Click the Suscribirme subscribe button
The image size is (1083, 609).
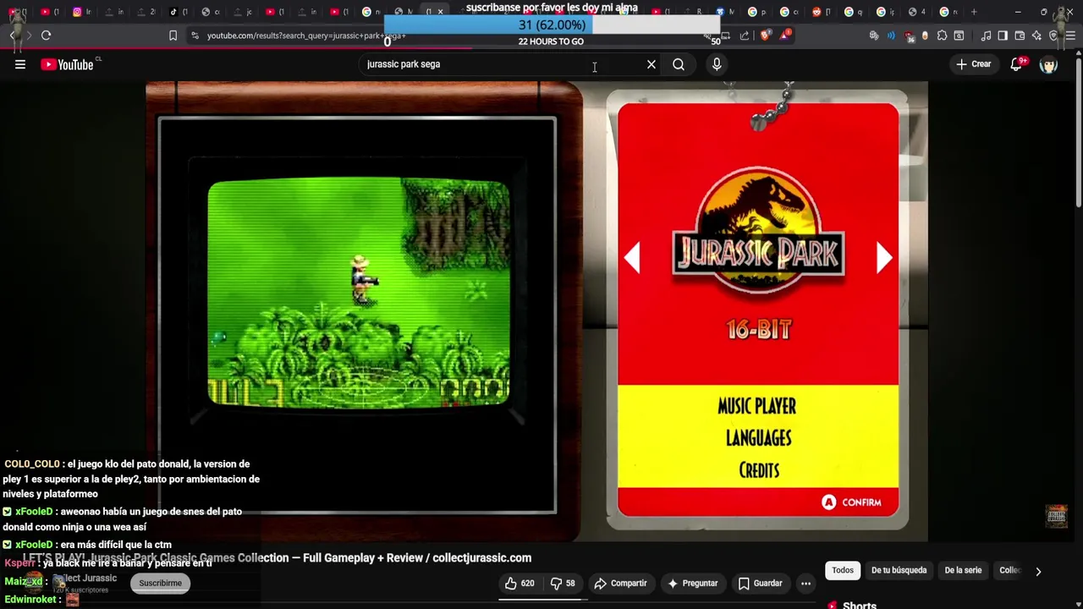(x=160, y=583)
